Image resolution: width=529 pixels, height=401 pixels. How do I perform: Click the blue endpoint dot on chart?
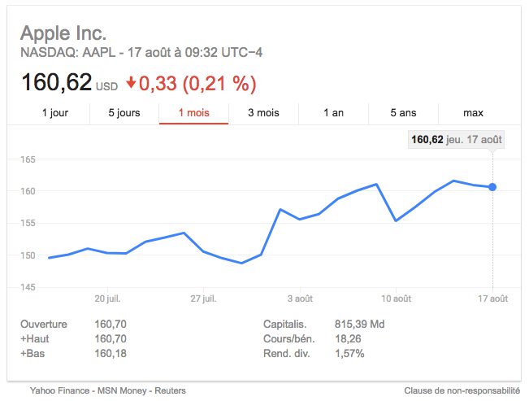point(492,187)
